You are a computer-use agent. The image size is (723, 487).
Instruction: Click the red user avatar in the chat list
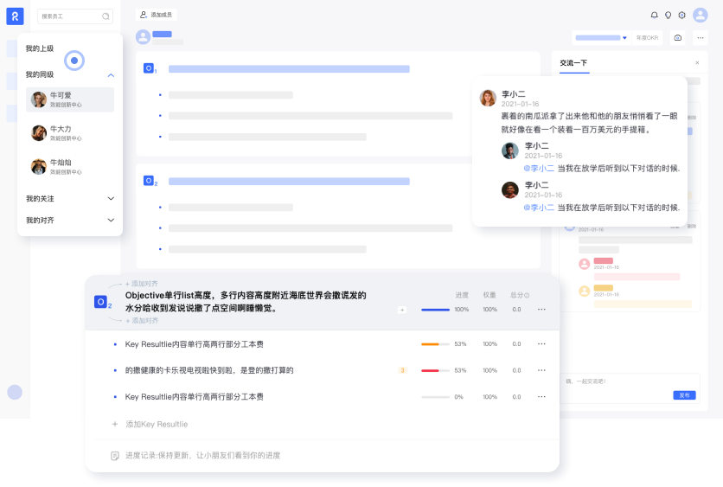(585, 264)
